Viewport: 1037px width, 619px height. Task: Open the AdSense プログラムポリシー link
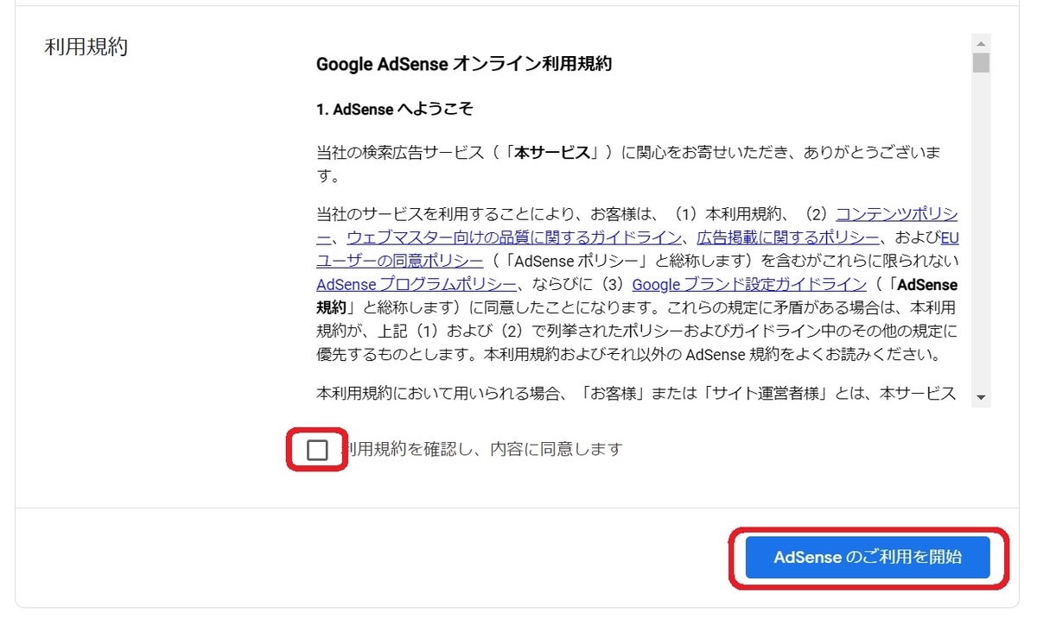pos(417,284)
